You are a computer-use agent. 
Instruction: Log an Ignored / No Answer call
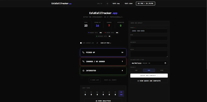tap(103, 62)
